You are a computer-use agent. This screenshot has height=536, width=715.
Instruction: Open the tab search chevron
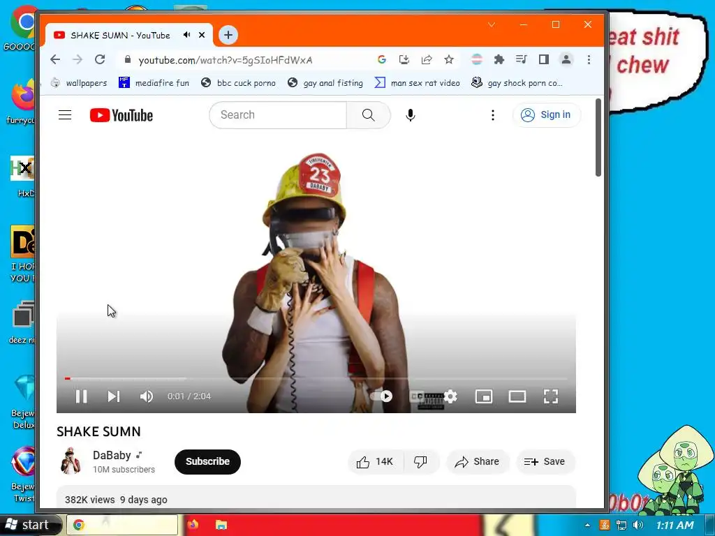(x=492, y=24)
